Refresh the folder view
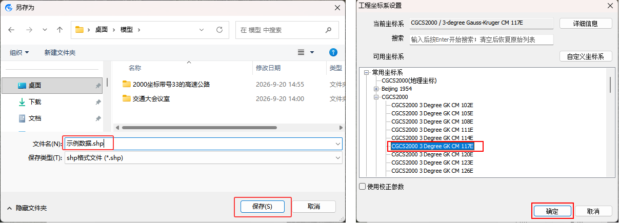 coord(219,30)
